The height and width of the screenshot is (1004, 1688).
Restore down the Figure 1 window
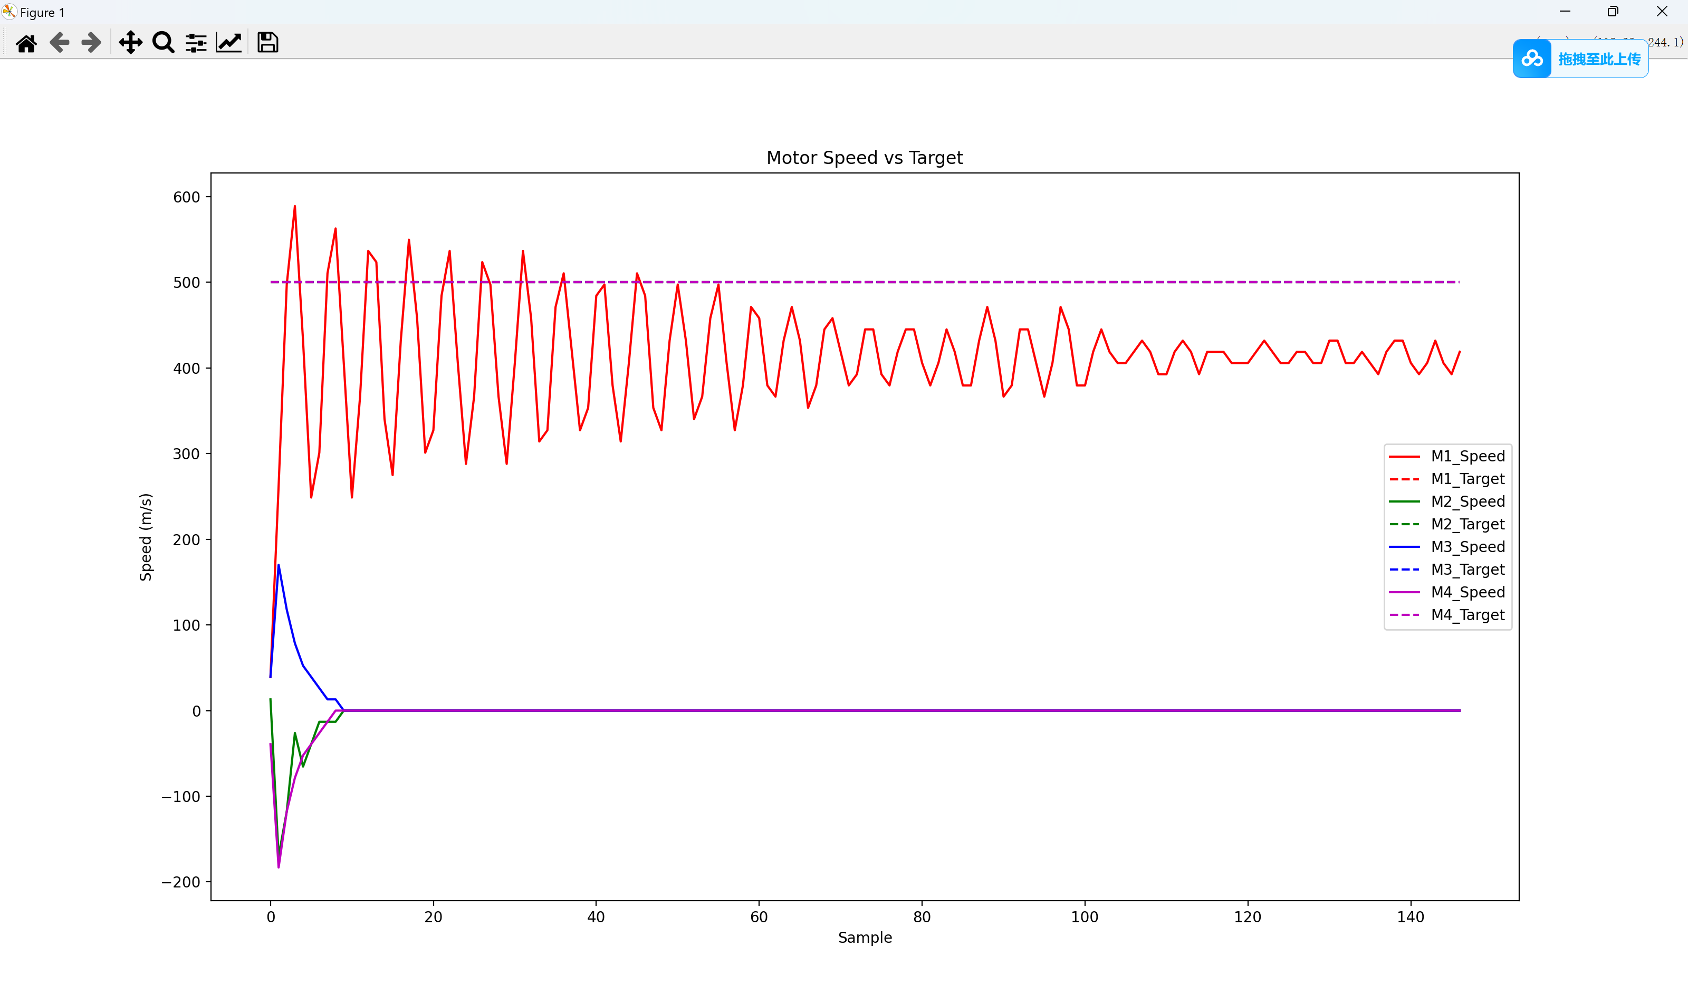tap(1613, 12)
